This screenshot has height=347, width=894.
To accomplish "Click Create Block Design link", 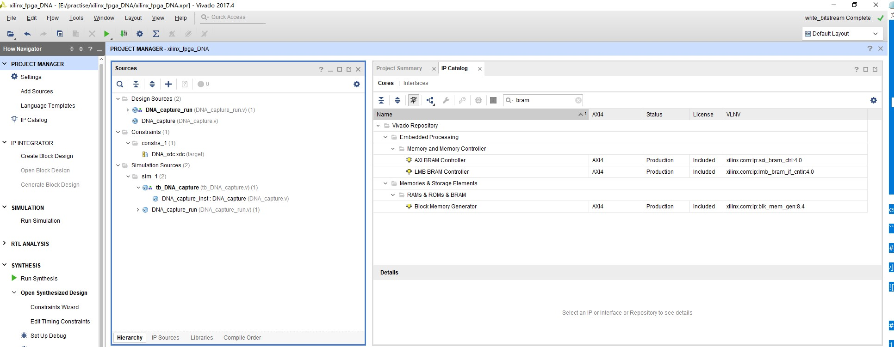I will (x=47, y=156).
